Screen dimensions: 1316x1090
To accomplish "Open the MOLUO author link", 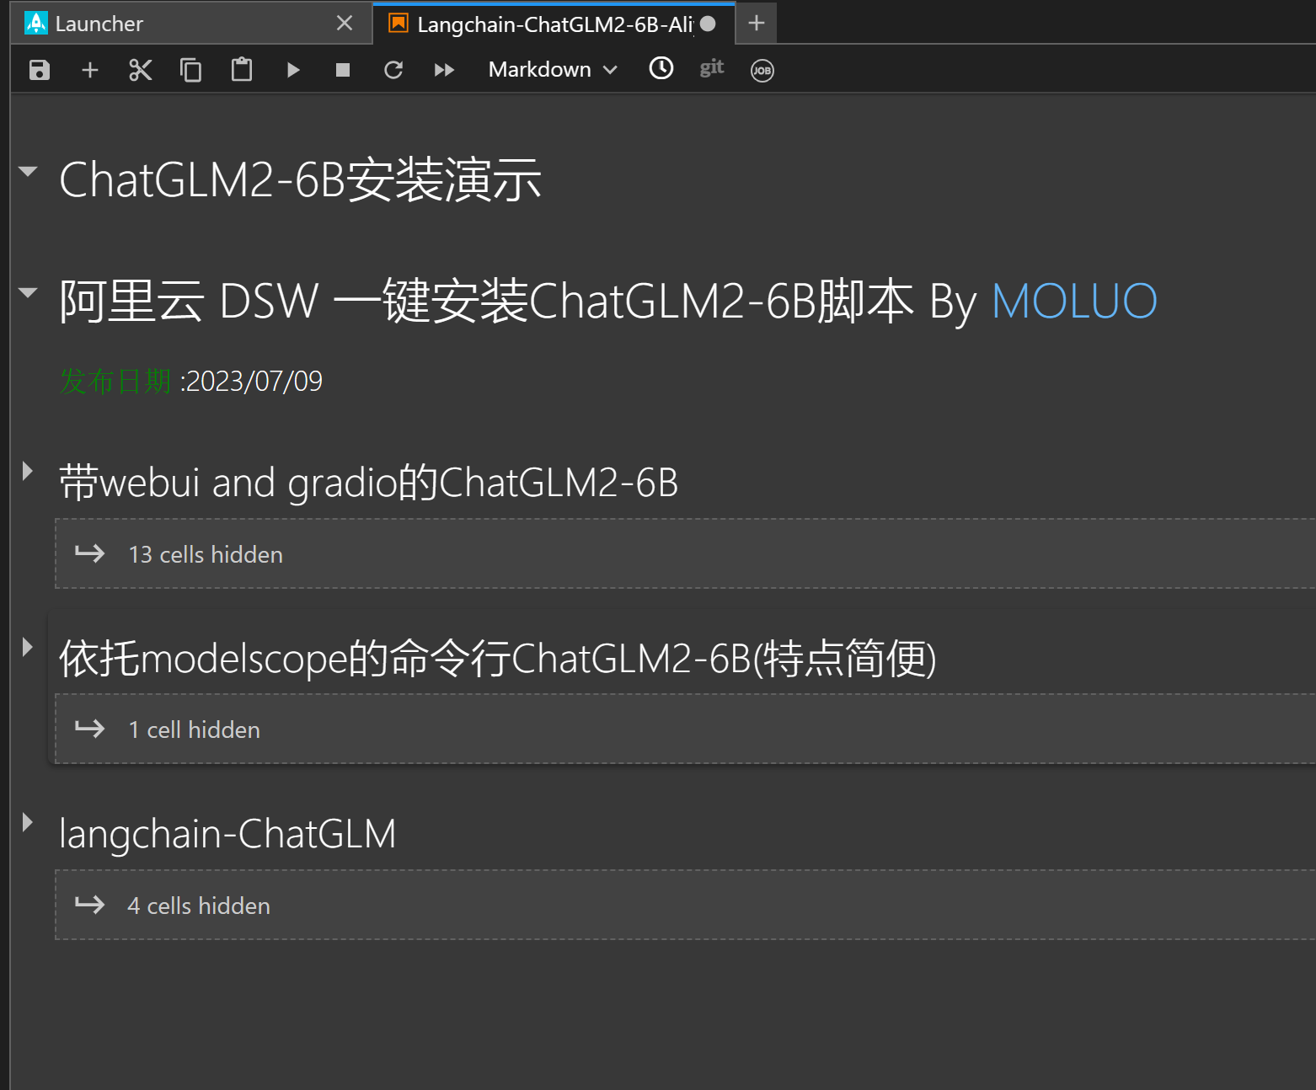I will coord(1074,302).
